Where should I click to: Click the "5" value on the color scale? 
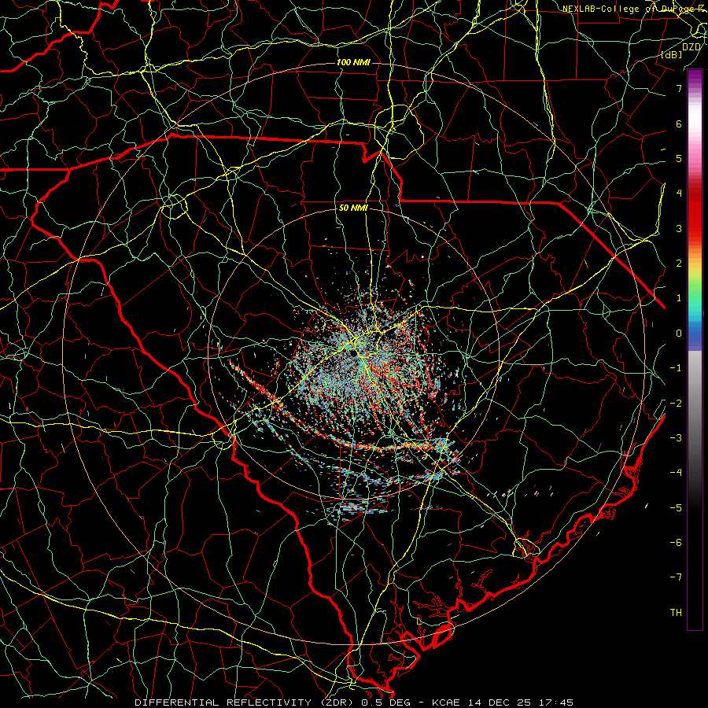[679, 158]
